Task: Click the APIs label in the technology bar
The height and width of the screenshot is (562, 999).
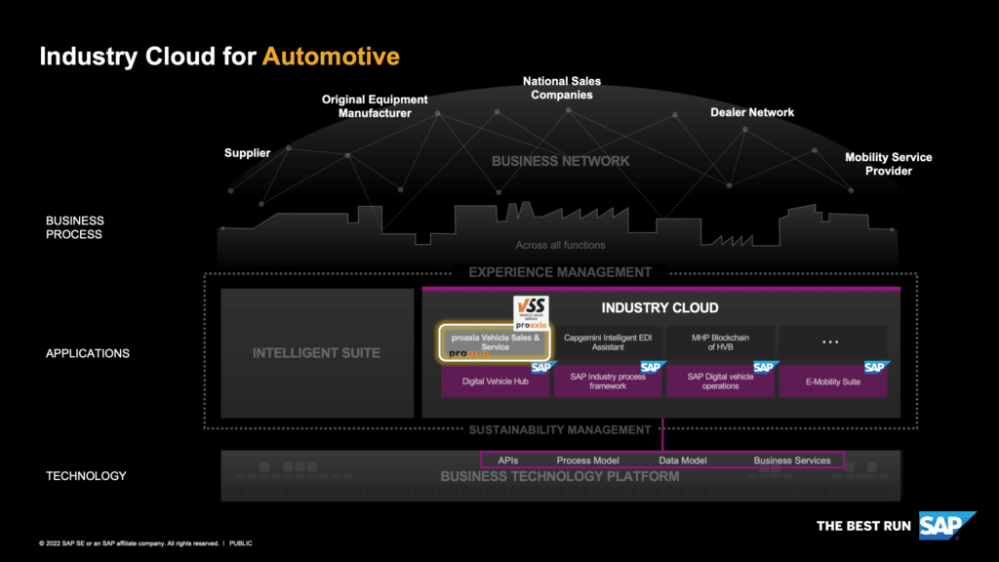Action: [x=507, y=460]
